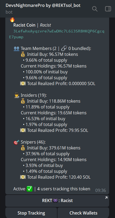
Task: Copy the token contract address
Action: 57,34
